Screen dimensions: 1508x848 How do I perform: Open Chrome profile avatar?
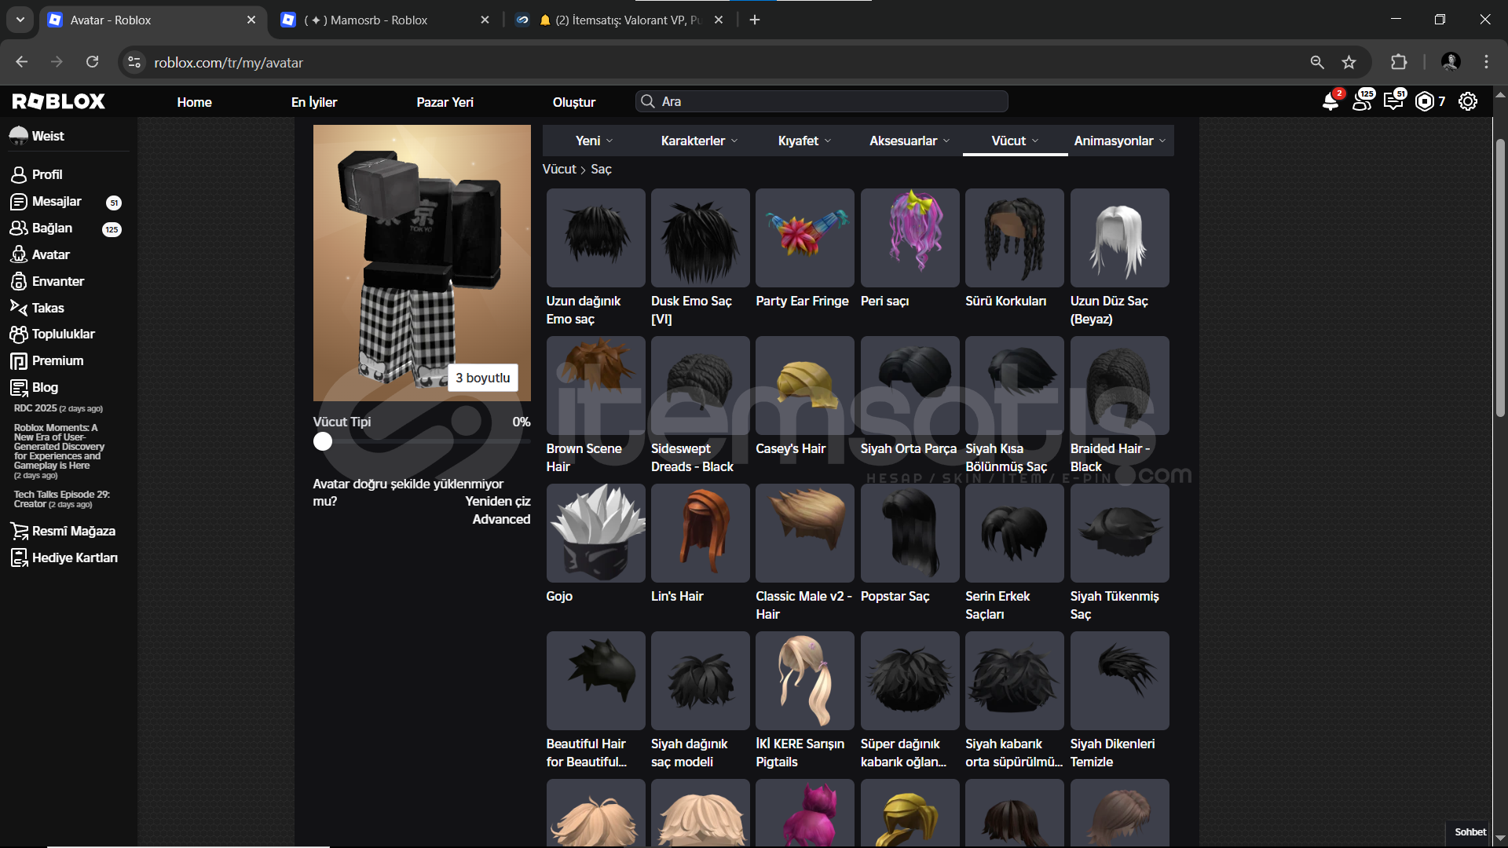pyautogui.click(x=1450, y=62)
